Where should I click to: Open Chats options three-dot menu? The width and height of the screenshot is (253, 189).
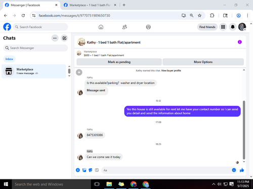click(x=55, y=38)
